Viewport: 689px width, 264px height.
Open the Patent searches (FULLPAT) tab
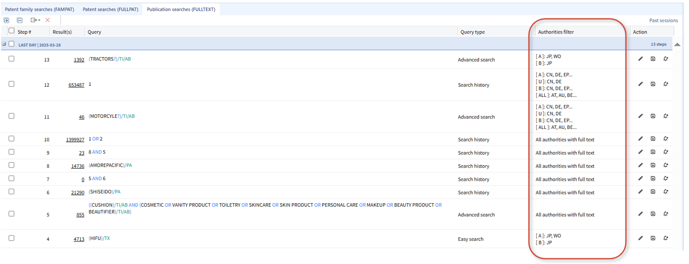pyautogui.click(x=110, y=10)
